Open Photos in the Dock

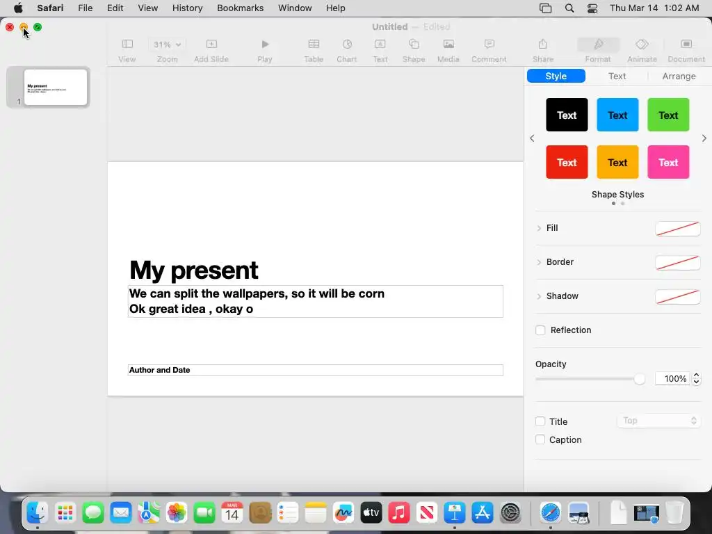pos(177,513)
